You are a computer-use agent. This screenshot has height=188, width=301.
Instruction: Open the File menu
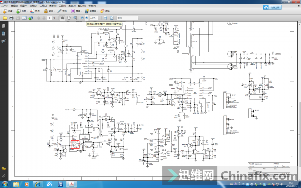5,6
